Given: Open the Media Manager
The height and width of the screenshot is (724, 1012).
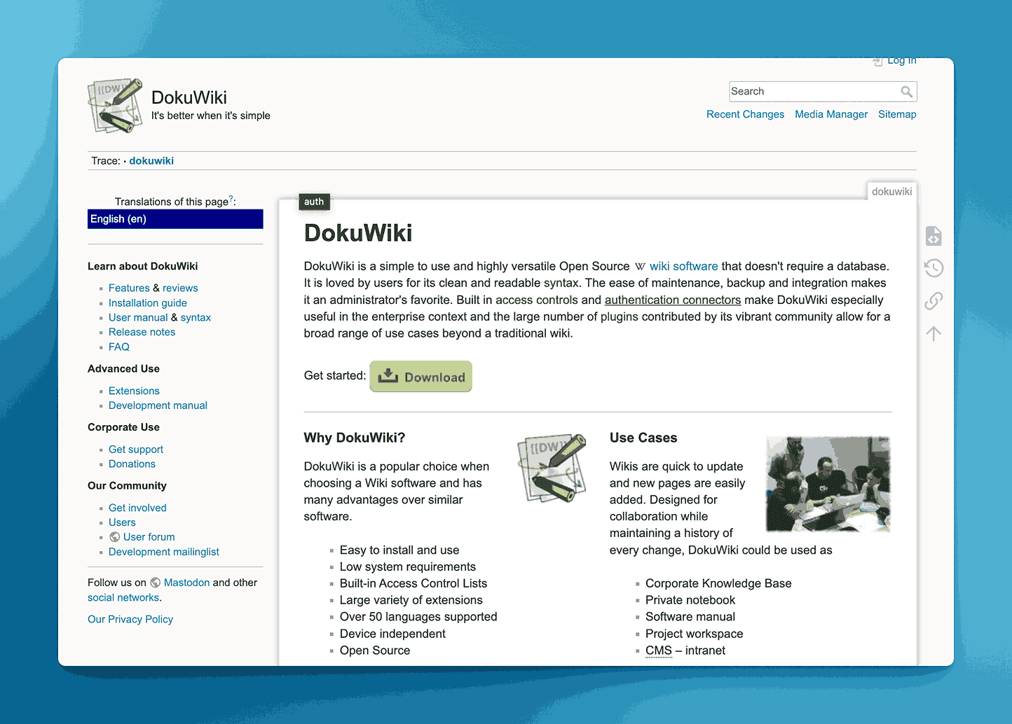Looking at the screenshot, I should (x=831, y=114).
